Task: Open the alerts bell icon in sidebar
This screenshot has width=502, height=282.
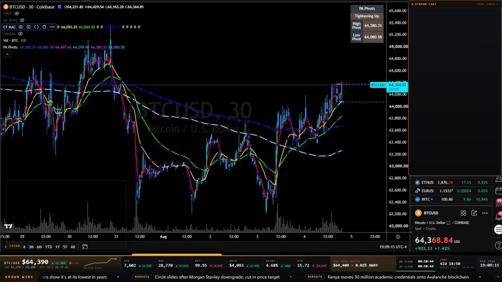Action: [498, 216]
